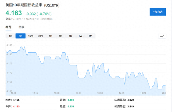Click the 19:20 time axis label
Screen dimensions: 172x112
coord(143,93)
